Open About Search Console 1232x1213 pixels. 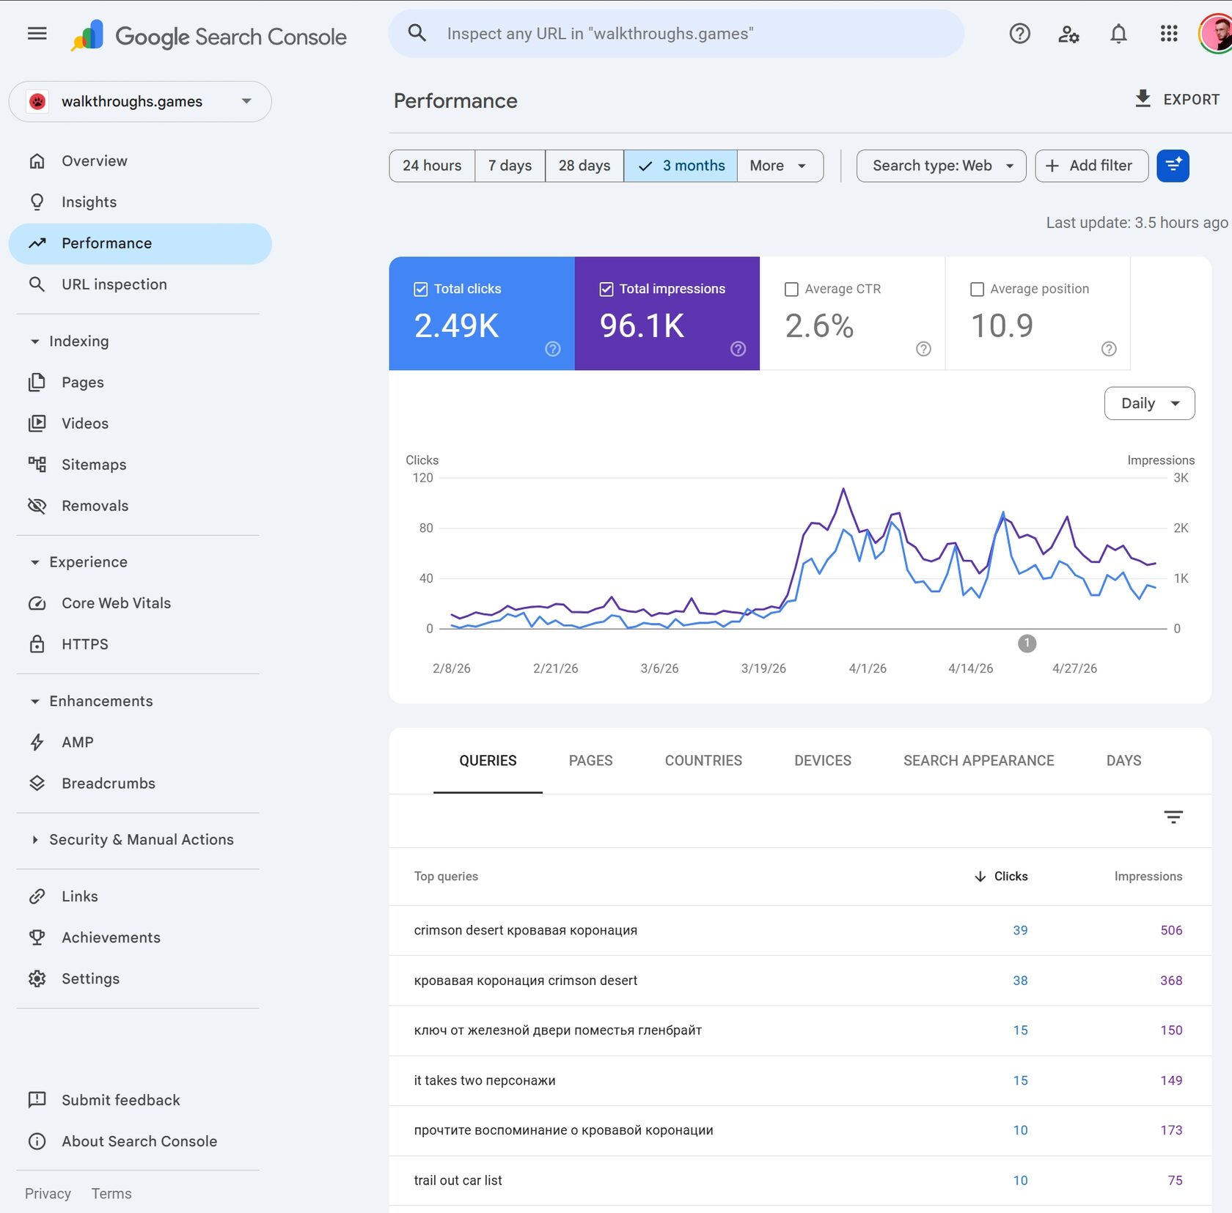coord(140,1141)
